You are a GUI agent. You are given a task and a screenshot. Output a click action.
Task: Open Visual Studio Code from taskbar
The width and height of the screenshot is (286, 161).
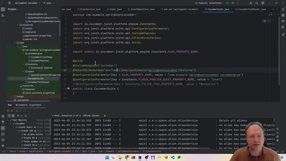pyautogui.click(x=172, y=157)
